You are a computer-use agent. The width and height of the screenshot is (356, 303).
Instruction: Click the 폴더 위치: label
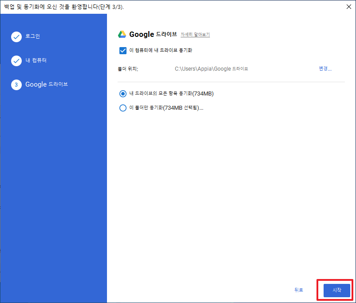click(x=128, y=69)
